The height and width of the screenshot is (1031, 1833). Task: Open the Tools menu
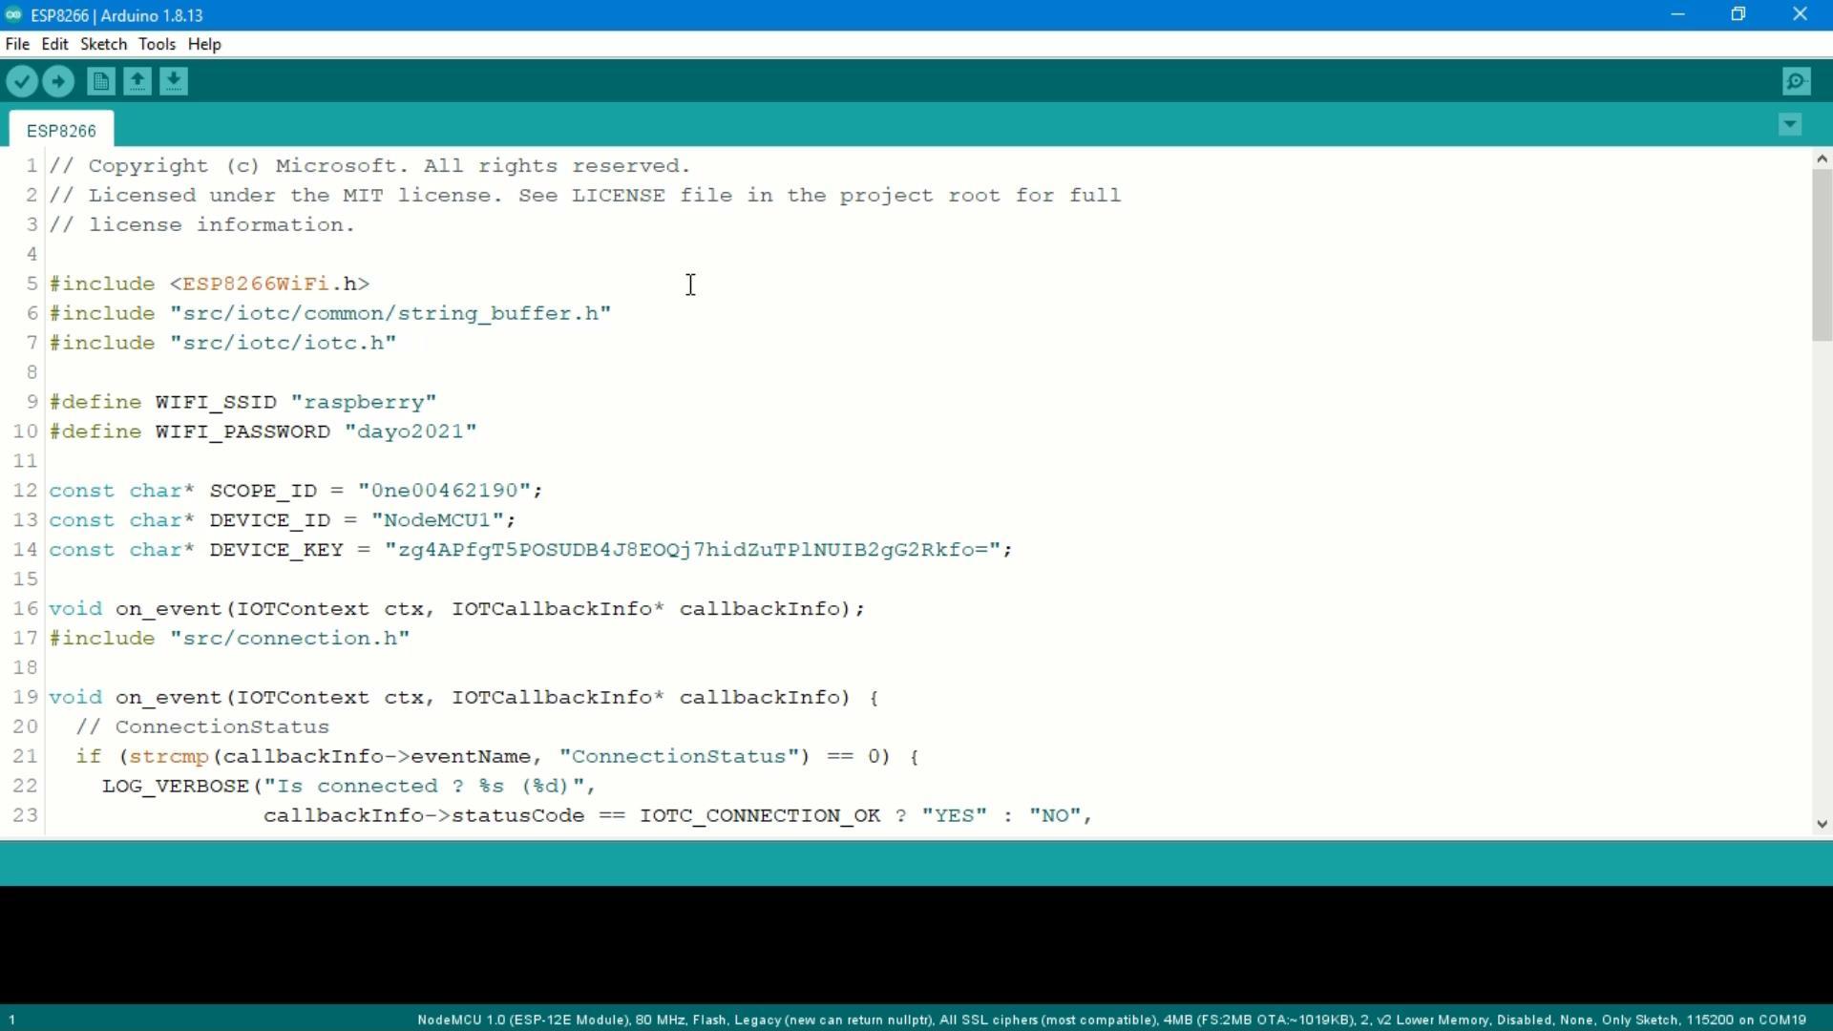[x=155, y=43]
